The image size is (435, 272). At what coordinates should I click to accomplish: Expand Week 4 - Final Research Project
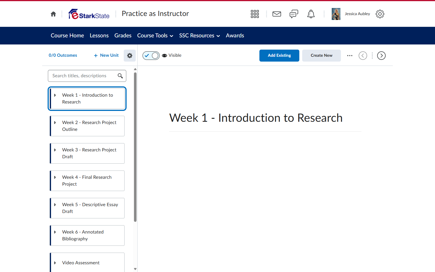(55, 177)
